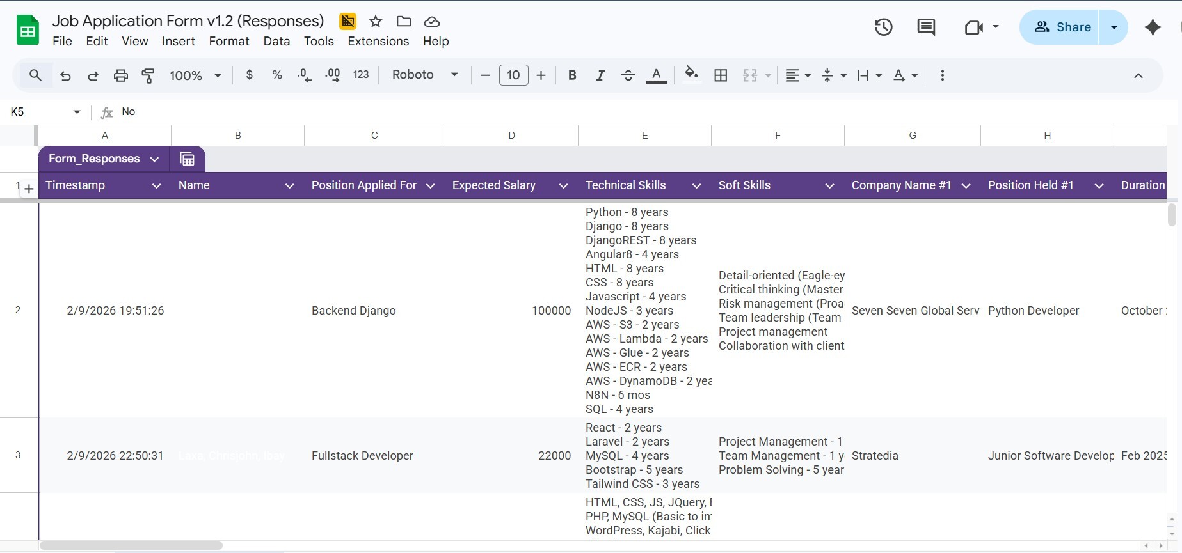Select the Backend Django cell

[374, 311]
